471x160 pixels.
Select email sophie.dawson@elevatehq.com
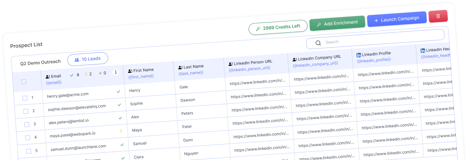pyautogui.click(x=77, y=108)
